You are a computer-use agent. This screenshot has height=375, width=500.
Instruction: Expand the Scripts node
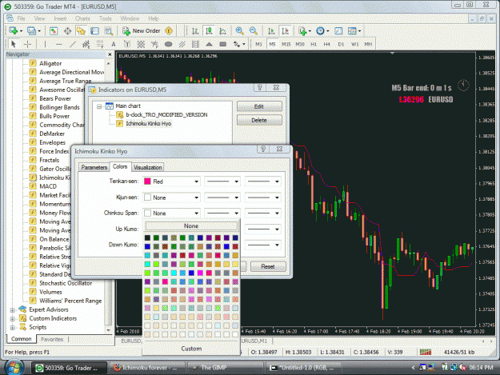coord(13,328)
